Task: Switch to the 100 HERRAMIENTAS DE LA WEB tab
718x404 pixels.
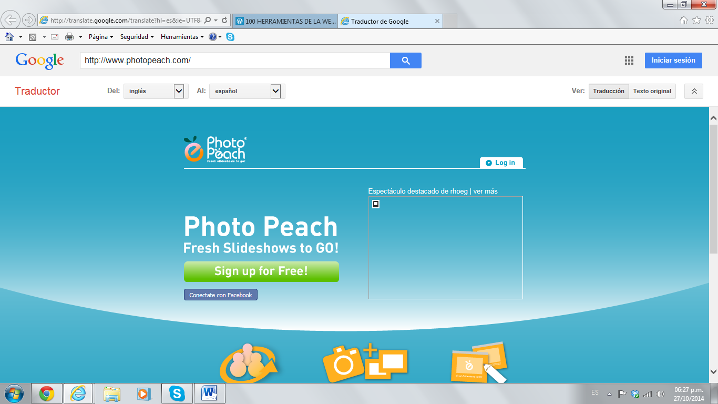Action: [285, 21]
